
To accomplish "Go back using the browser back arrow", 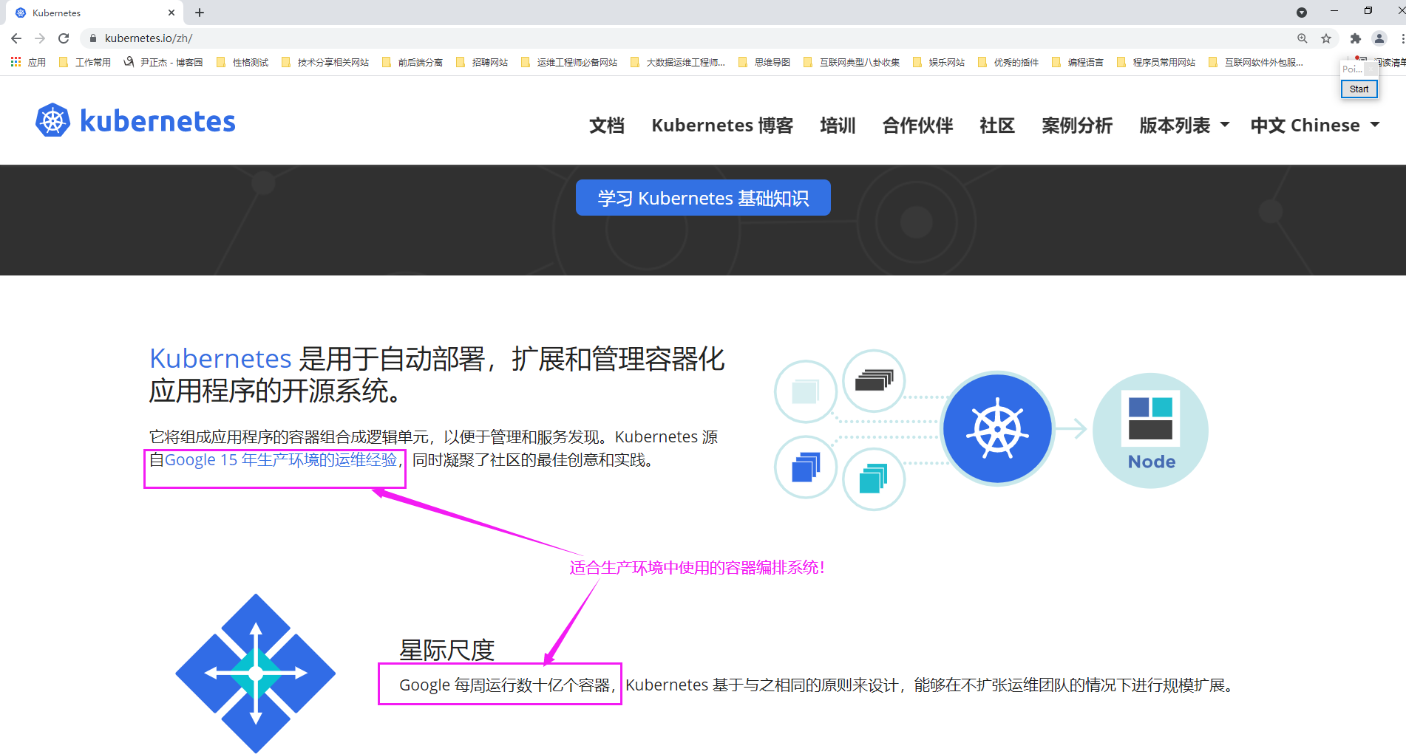I will click(16, 38).
